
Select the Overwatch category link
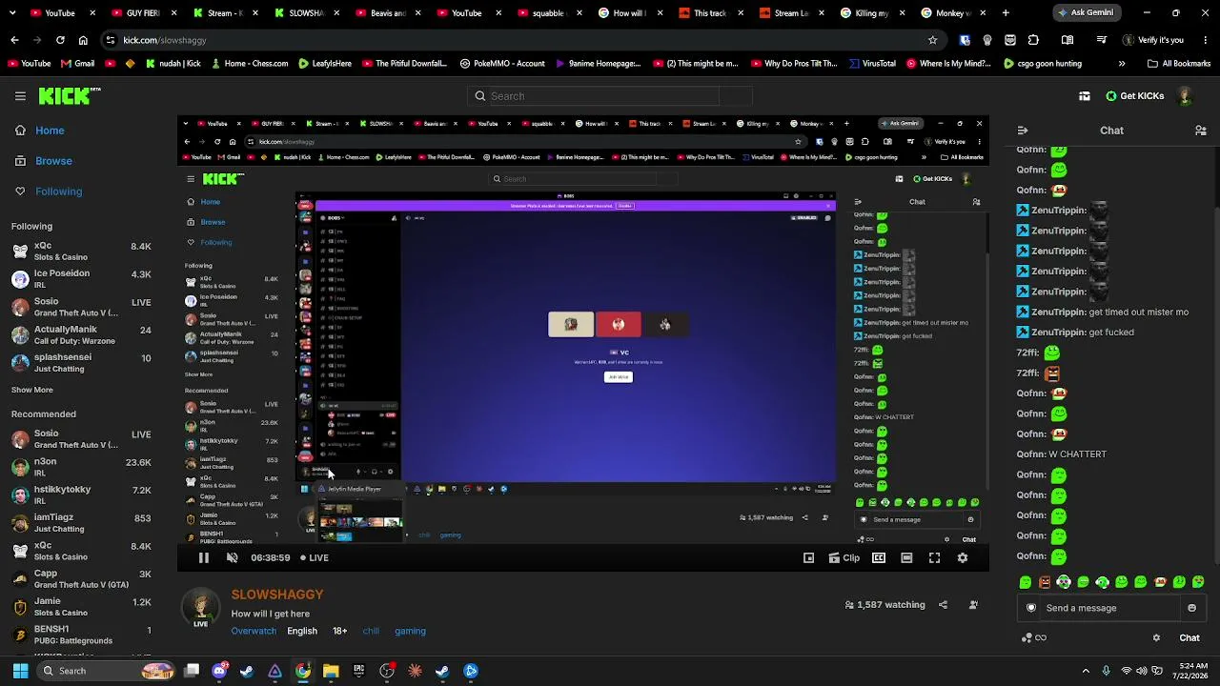click(x=254, y=631)
